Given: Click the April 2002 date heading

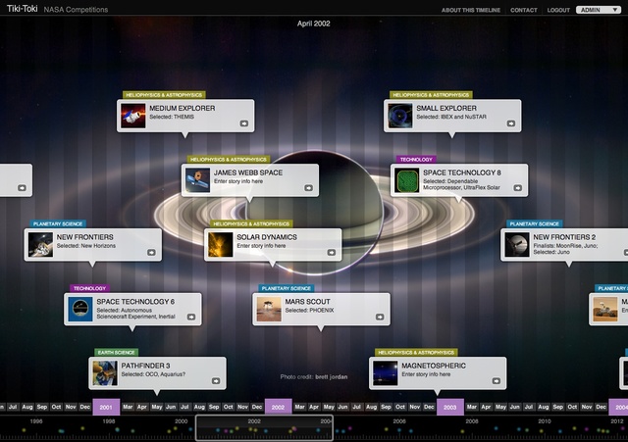Looking at the screenshot, I should coord(314,24).
